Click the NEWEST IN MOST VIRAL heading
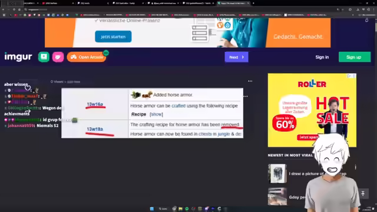 [x=290, y=155]
